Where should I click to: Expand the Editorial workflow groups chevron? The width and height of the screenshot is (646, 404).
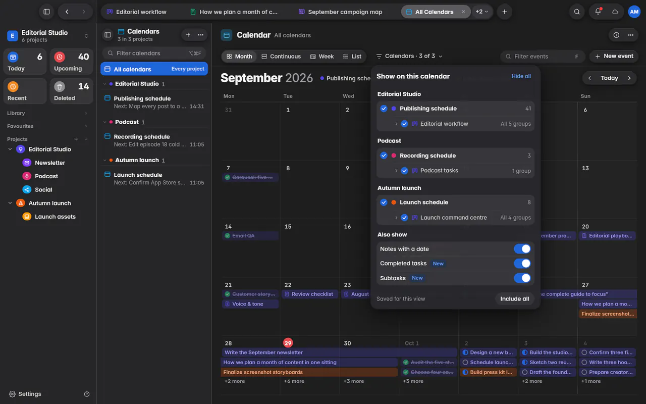coord(396,124)
